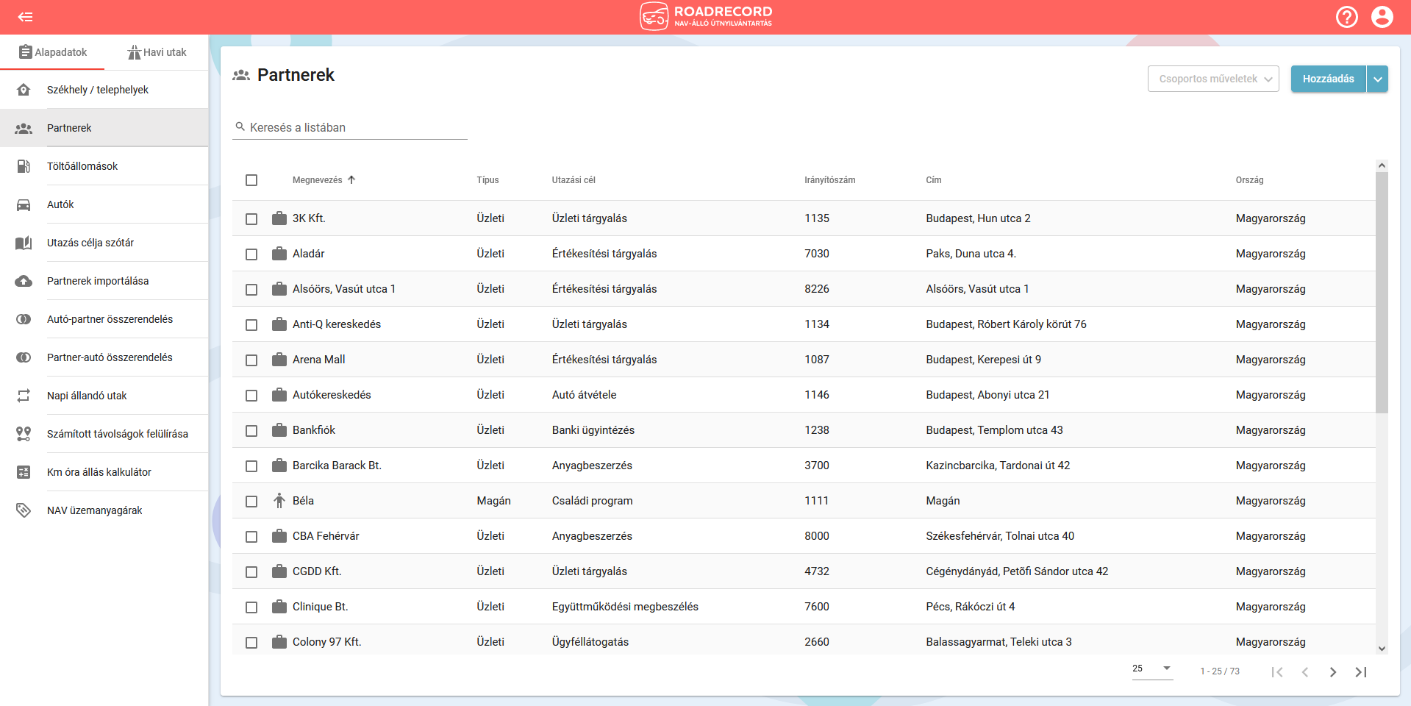Click the Számított távolságok felülírása pins icon

coord(24,434)
